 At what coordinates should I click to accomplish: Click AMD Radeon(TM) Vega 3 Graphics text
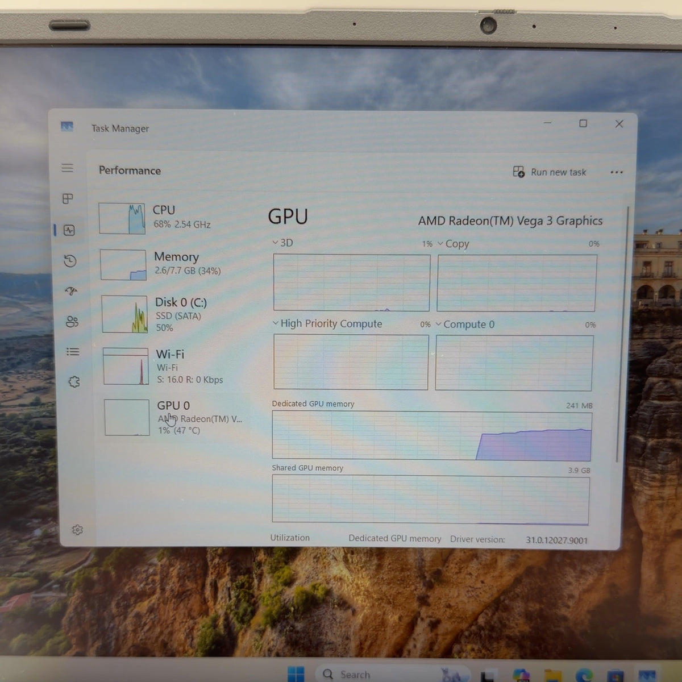(510, 221)
